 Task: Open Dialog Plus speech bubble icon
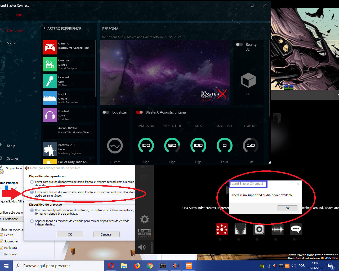tap(296, 229)
